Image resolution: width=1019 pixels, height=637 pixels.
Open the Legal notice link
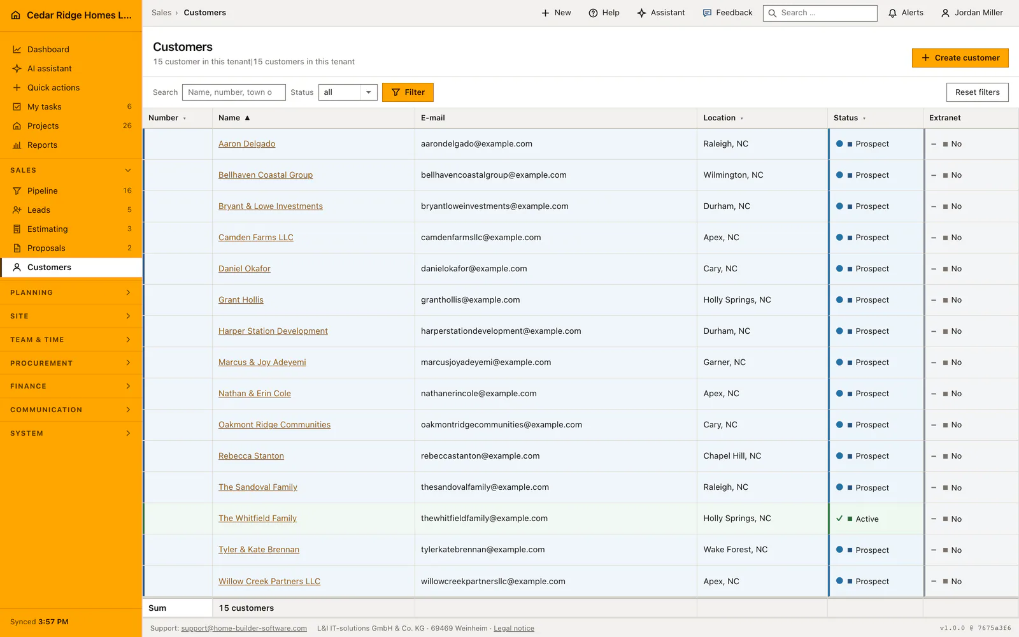click(514, 628)
